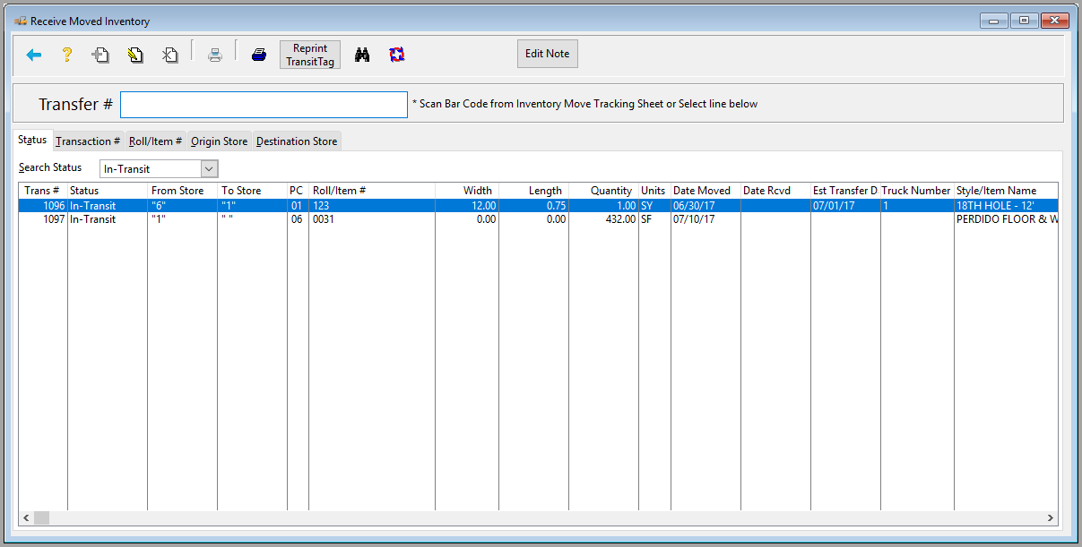Select transaction 1097 row
This screenshot has width=1082, height=547.
(538, 219)
